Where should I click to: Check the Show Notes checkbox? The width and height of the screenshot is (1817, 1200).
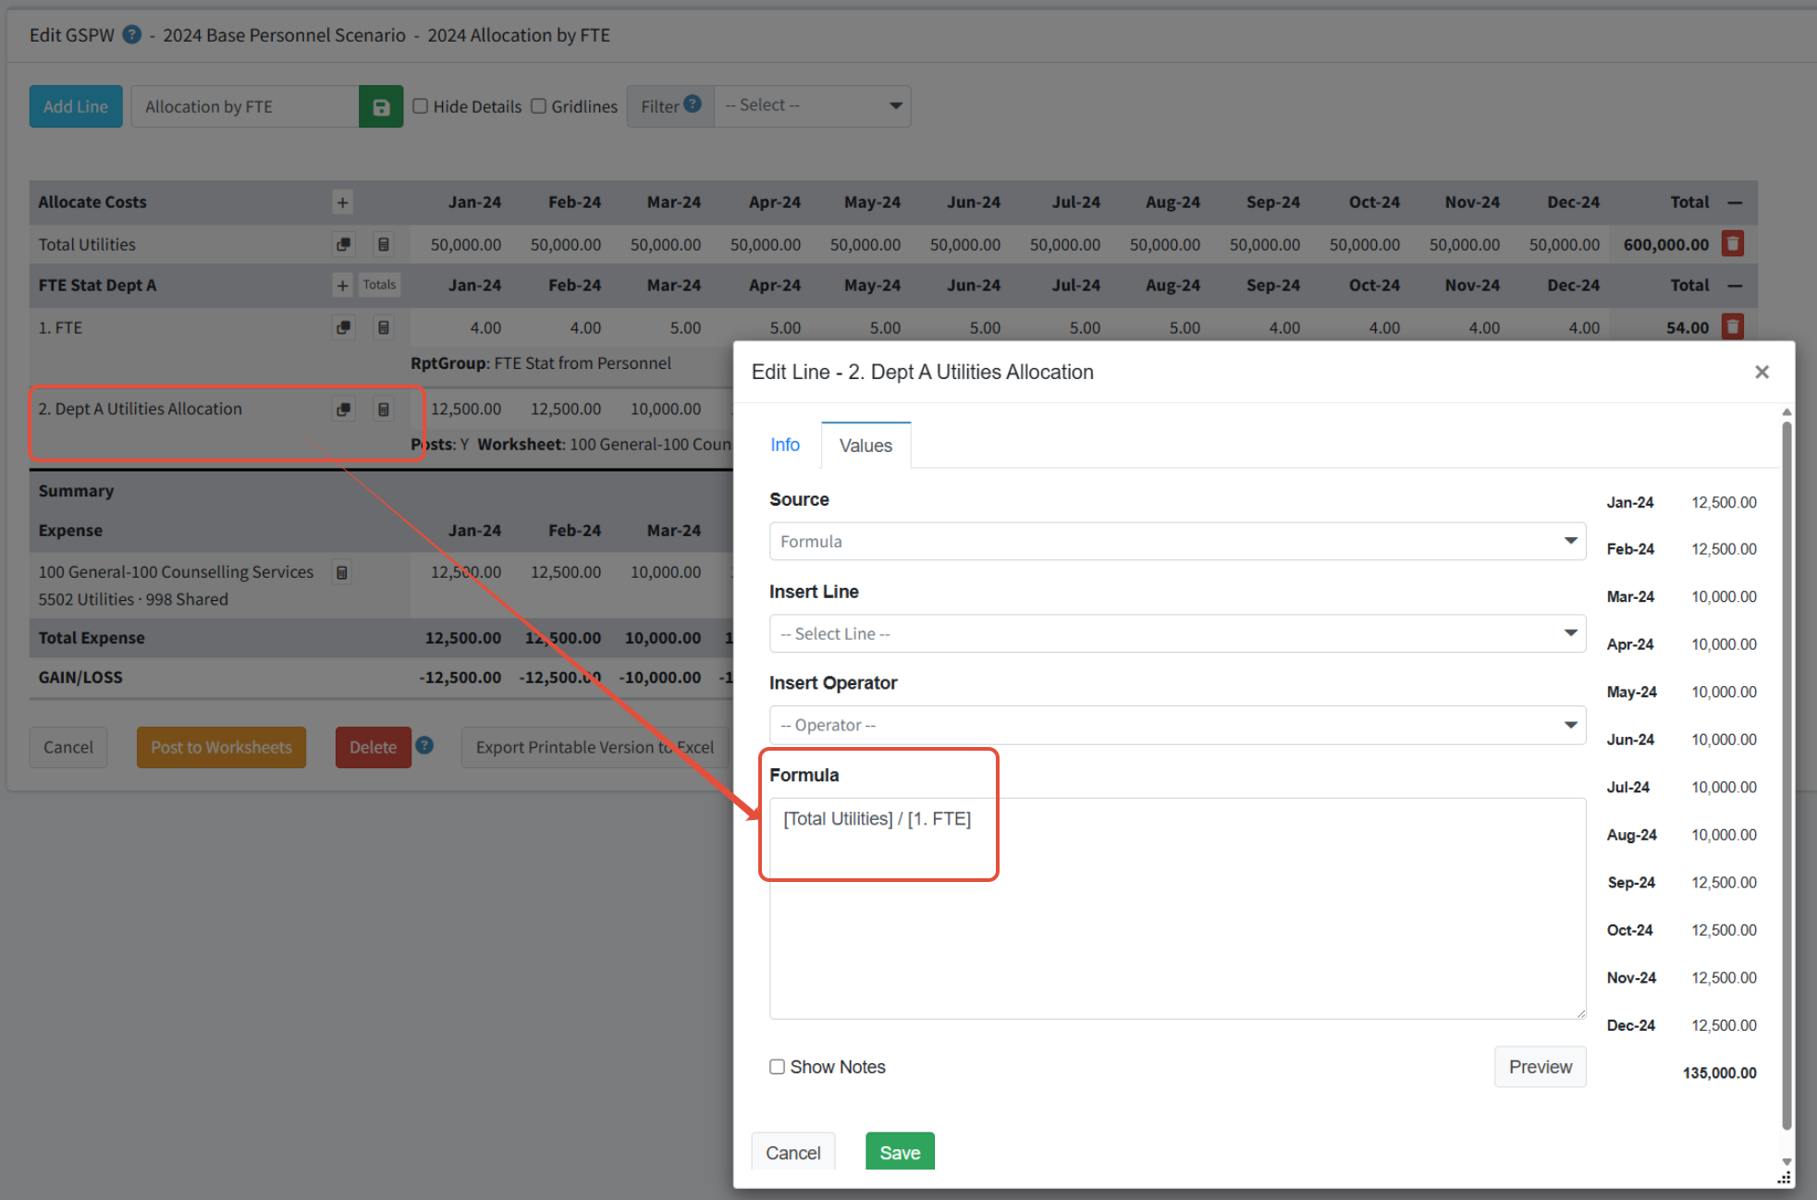777,1067
